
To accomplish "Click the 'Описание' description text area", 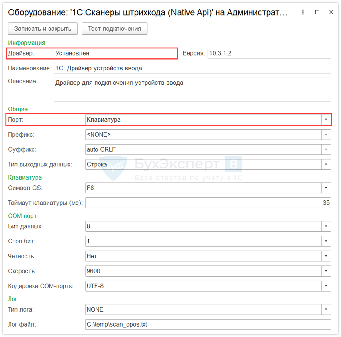I will coord(192,90).
